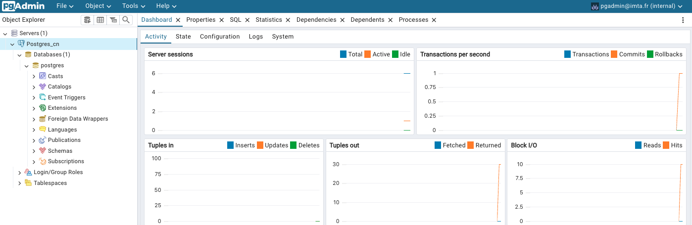Switch to the Properties tab

(x=200, y=20)
